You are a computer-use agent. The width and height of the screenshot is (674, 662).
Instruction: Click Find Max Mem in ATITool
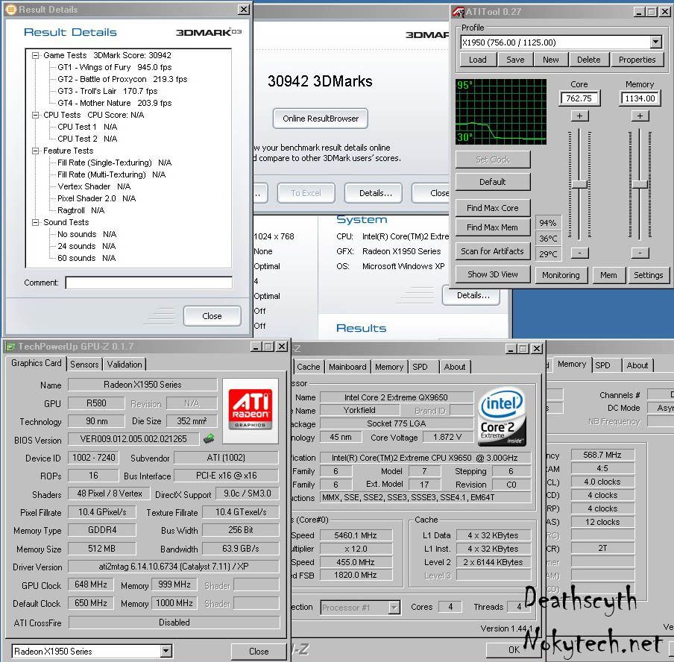[x=493, y=227]
